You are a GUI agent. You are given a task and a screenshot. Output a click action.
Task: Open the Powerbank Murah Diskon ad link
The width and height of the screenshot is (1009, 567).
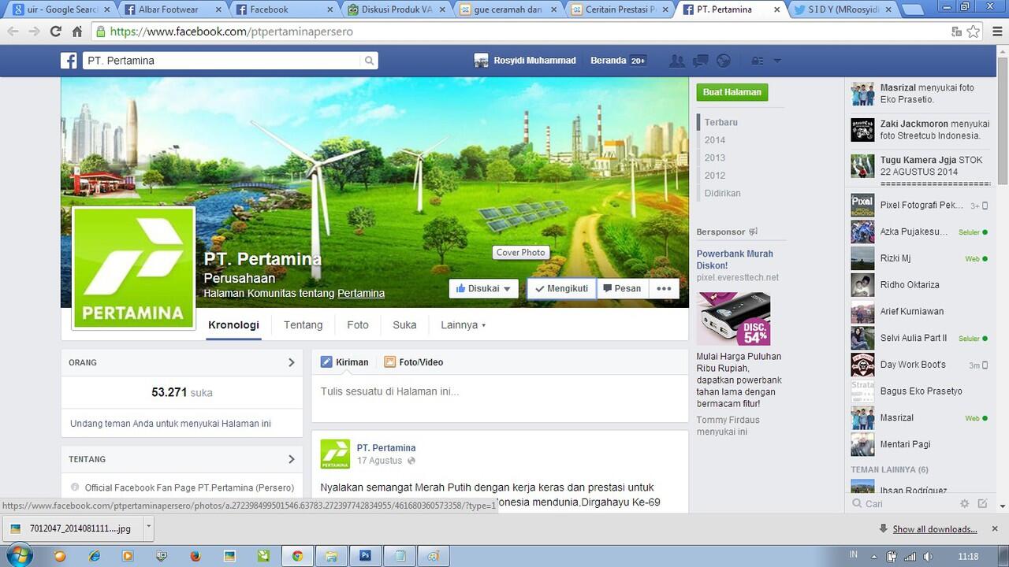coord(735,259)
